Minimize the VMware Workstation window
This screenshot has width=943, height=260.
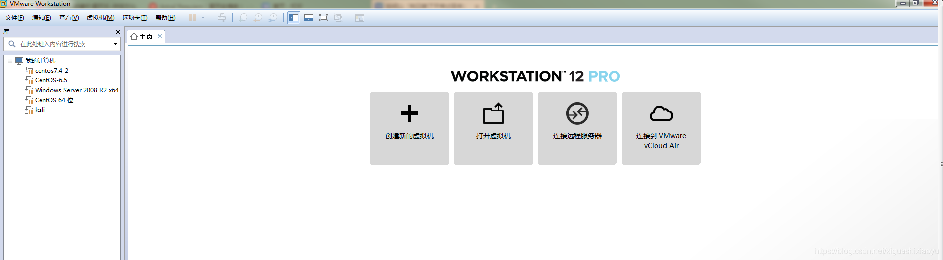coord(903,3)
